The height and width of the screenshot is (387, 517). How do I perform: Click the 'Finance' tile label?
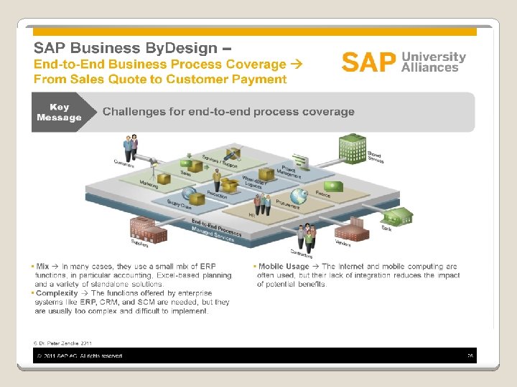point(323,193)
